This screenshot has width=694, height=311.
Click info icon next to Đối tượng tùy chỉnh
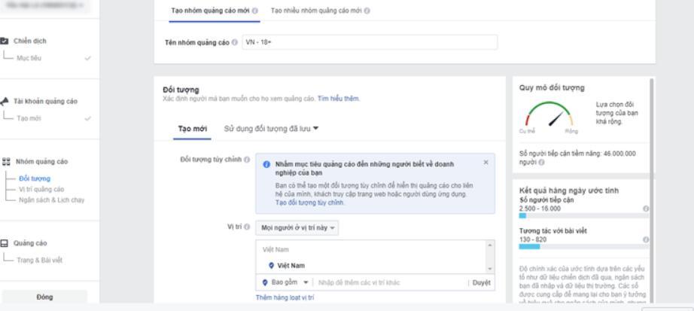coord(247,160)
